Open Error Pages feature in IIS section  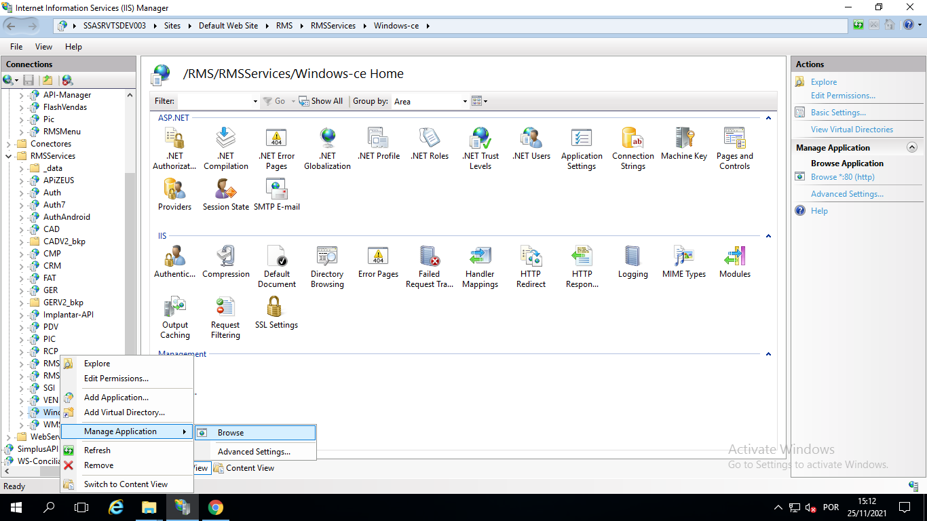378,262
